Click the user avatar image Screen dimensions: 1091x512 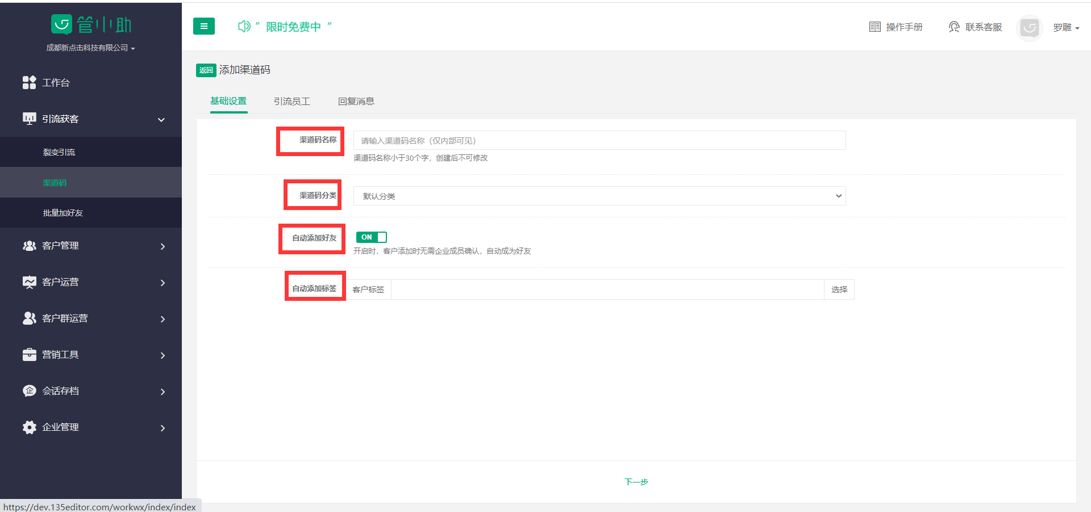(1030, 27)
